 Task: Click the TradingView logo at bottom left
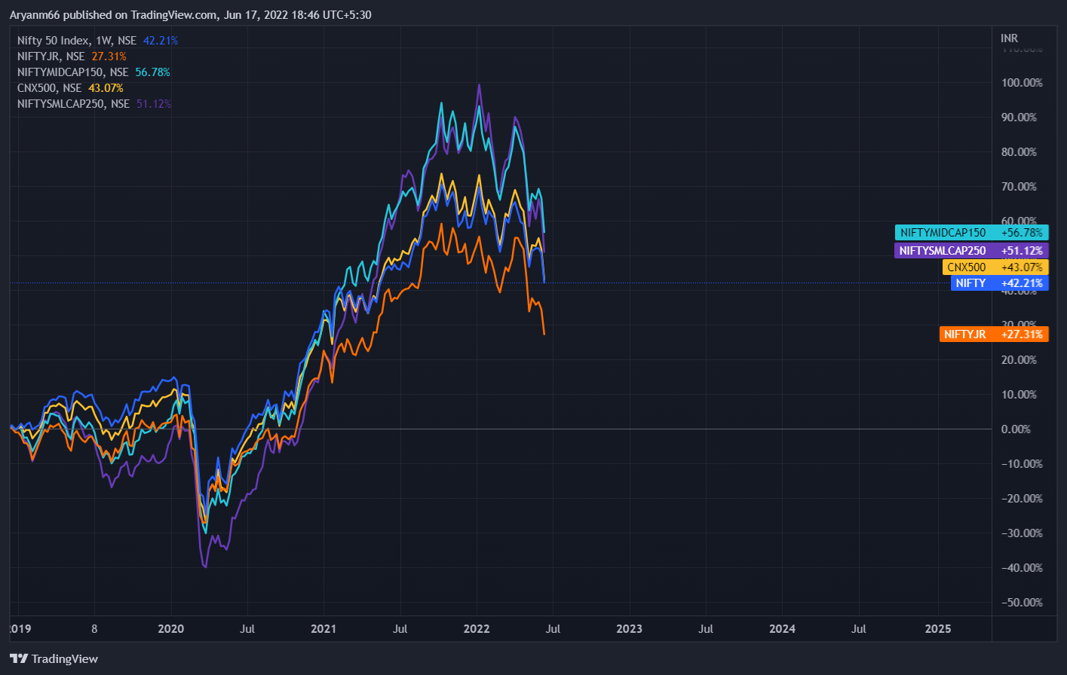(54, 658)
